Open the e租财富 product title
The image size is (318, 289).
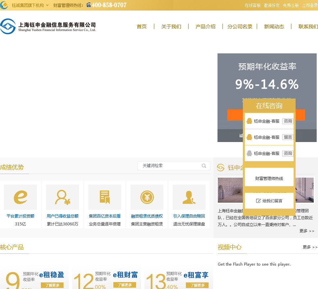[x=125, y=275]
